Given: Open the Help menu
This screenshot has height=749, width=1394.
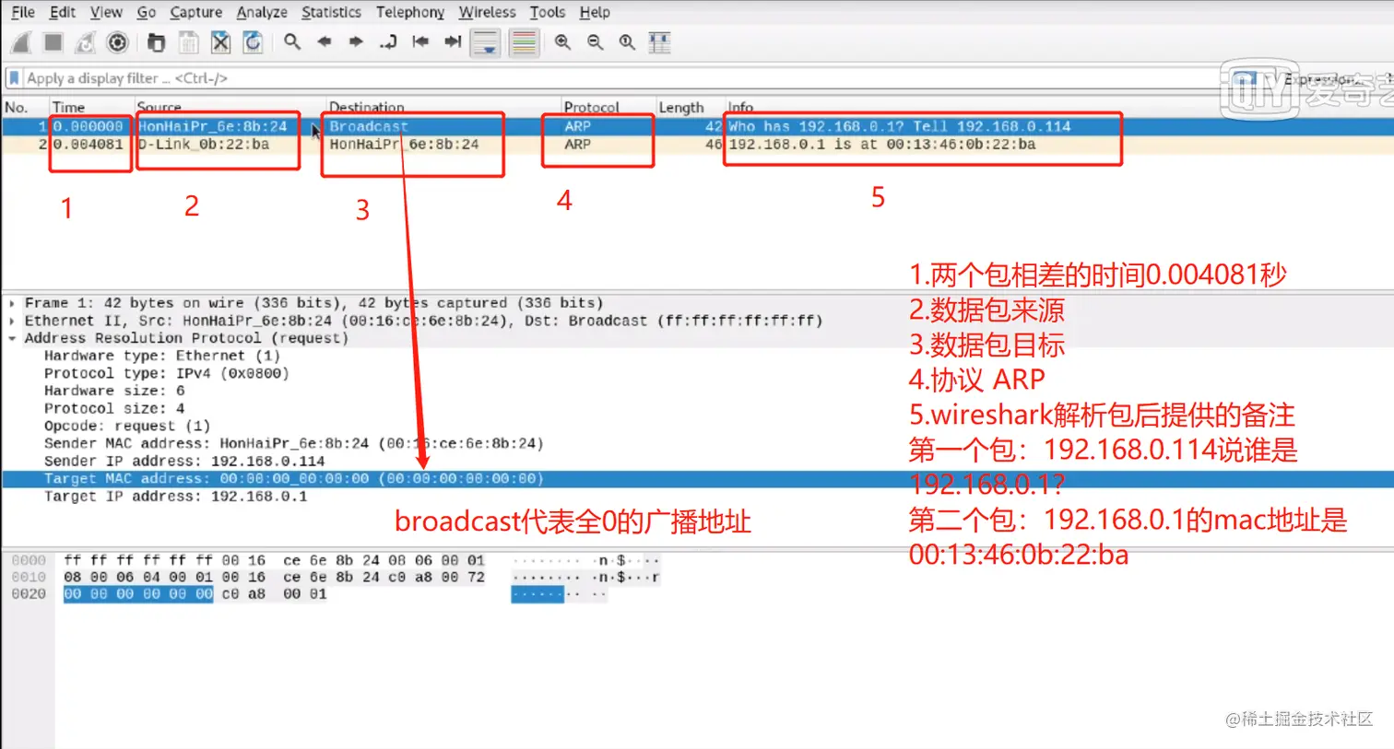Looking at the screenshot, I should click(x=595, y=12).
